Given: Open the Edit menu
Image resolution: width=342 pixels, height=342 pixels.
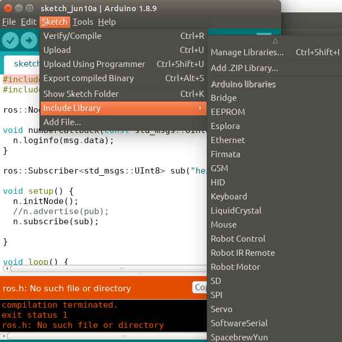Looking at the screenshot, I should [x=28, y=22].
